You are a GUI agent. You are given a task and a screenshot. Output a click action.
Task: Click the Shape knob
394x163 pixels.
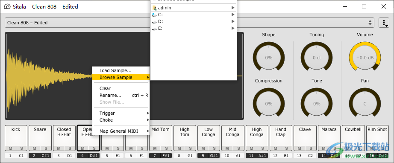pyautogui.click(x=269, y=58)
